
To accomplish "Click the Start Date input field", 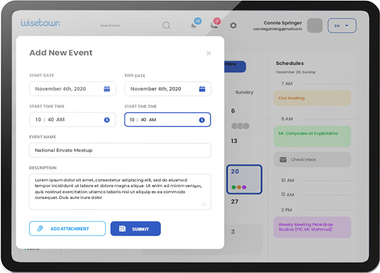I will (72, 89).
